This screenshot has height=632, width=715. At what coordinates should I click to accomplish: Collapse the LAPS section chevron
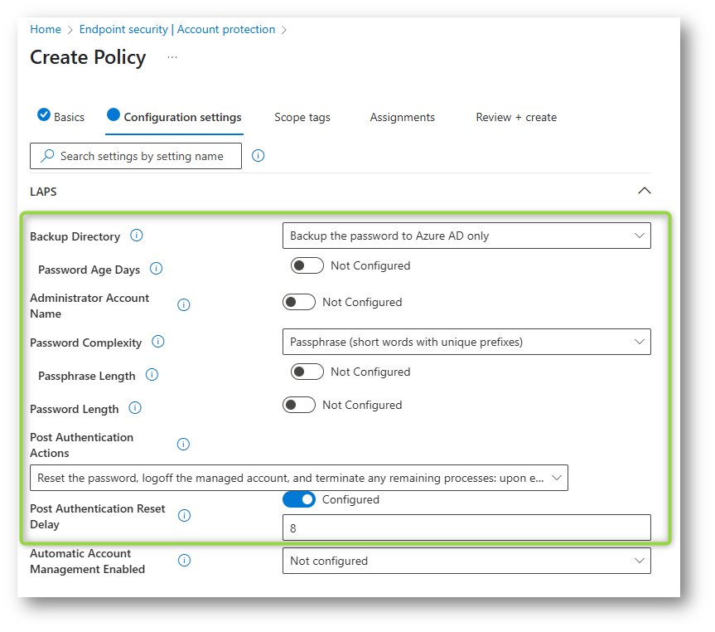coord(644,191)
